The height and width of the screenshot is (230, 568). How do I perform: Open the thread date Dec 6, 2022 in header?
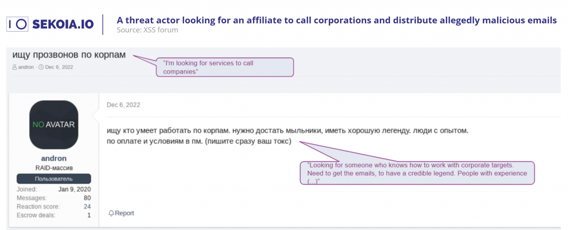59,67
